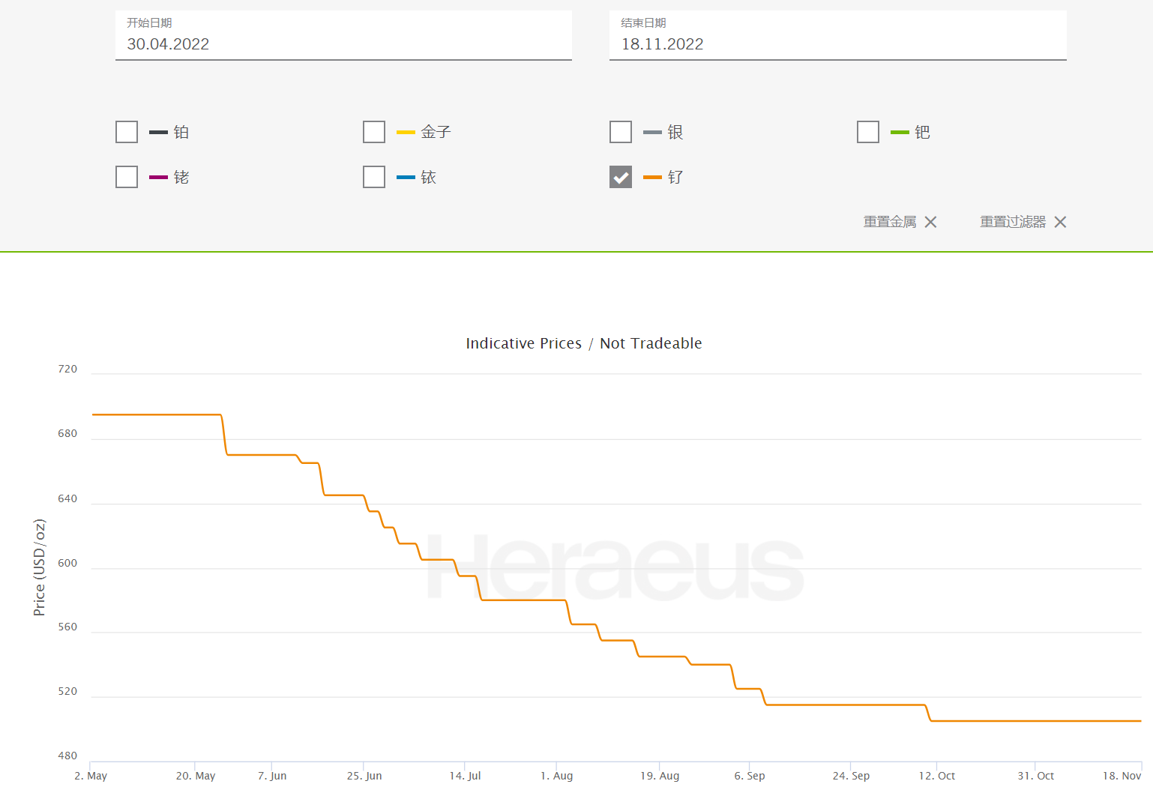Click the orange ruthenium color swatch
1153x790 pixels.
coord(652,178)
